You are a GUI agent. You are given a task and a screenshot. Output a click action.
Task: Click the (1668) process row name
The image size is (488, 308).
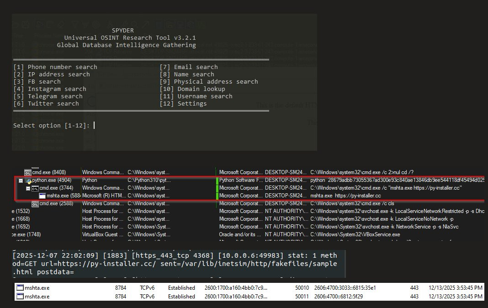(21, 219)
